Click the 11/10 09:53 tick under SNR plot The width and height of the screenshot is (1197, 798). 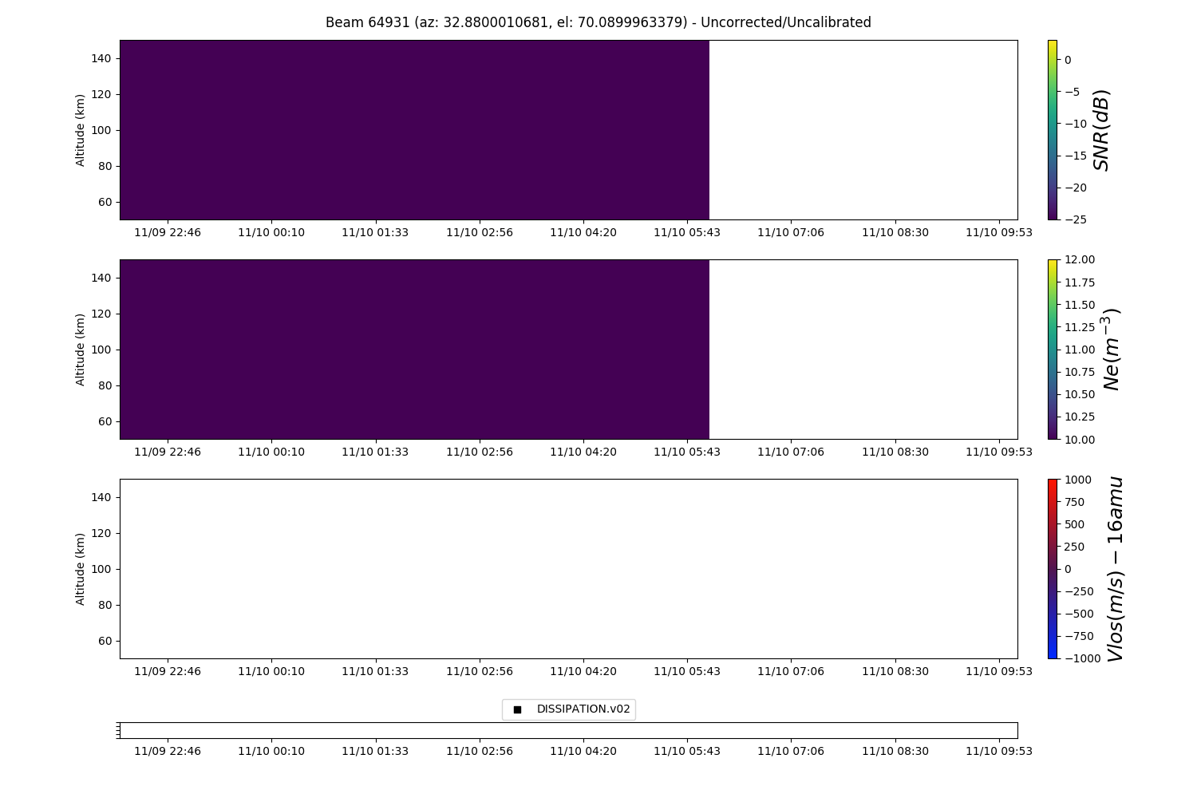coord(999,232)
